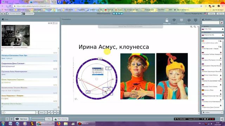Click the speaker video thumbnail in chat

click(15, 35)
